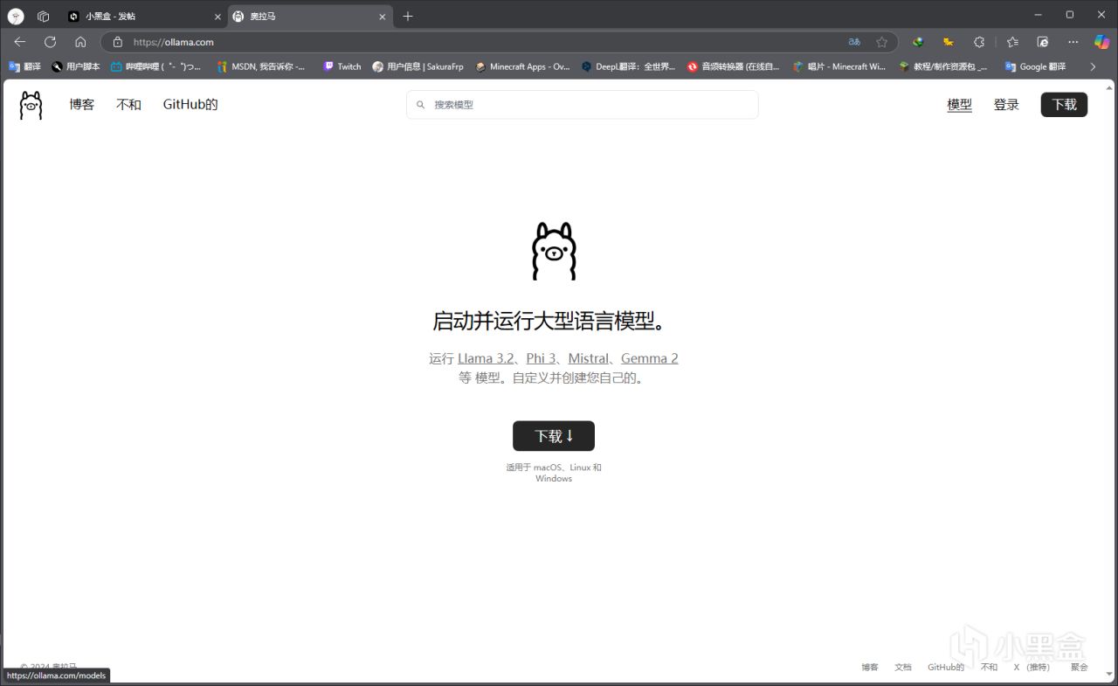Open the Gemma 2 model link

point(650,358)
